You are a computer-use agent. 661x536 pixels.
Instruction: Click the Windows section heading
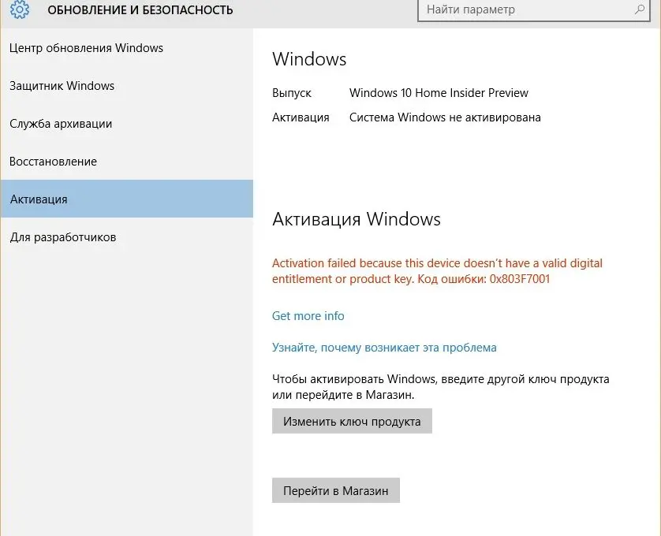pos(309,59)
